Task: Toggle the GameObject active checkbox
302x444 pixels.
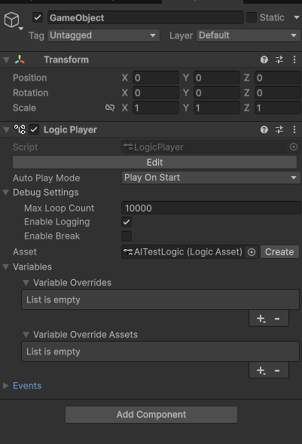Action: tap(38, 17)
